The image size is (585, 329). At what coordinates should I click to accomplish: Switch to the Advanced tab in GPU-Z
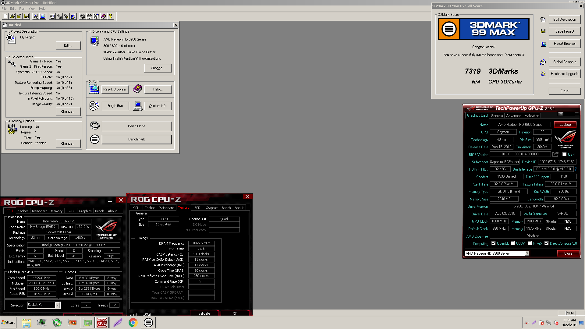[514, 116]
